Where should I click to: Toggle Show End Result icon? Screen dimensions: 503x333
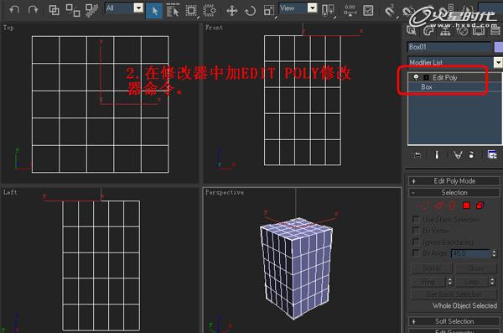[x=437, y=155]
